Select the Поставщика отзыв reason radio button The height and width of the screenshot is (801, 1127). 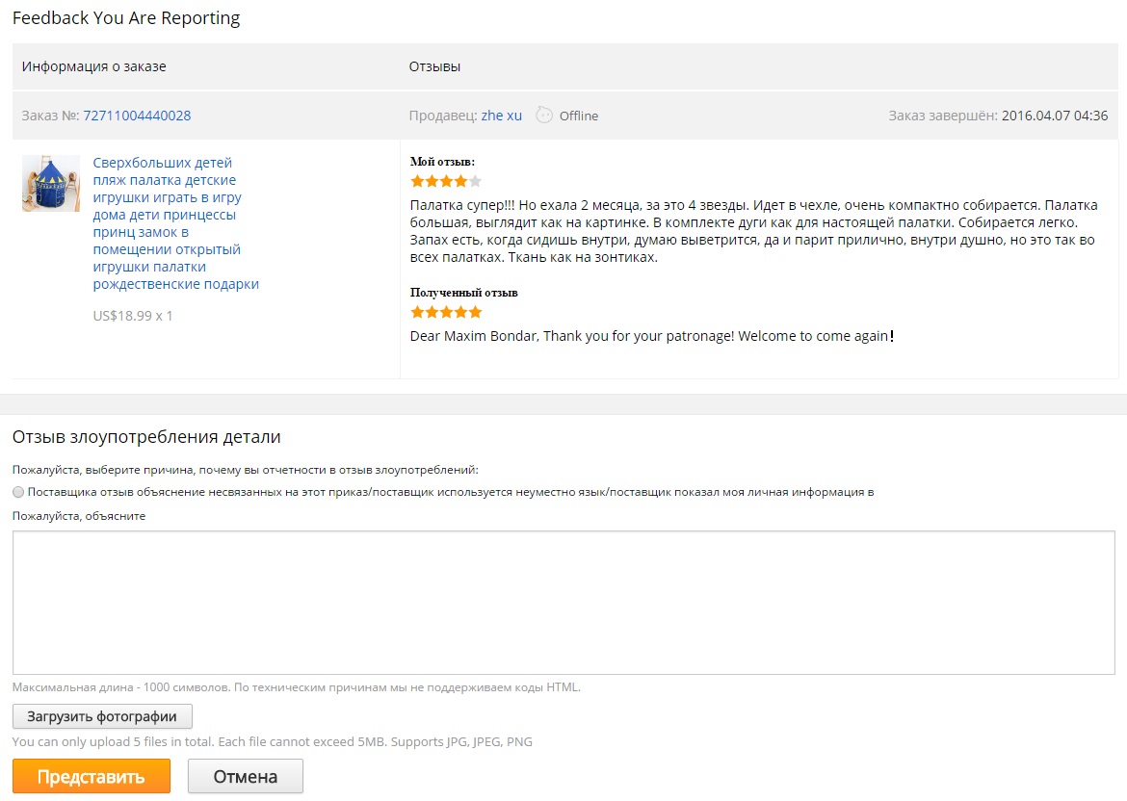pyautogui.click(x=18, y=492)
